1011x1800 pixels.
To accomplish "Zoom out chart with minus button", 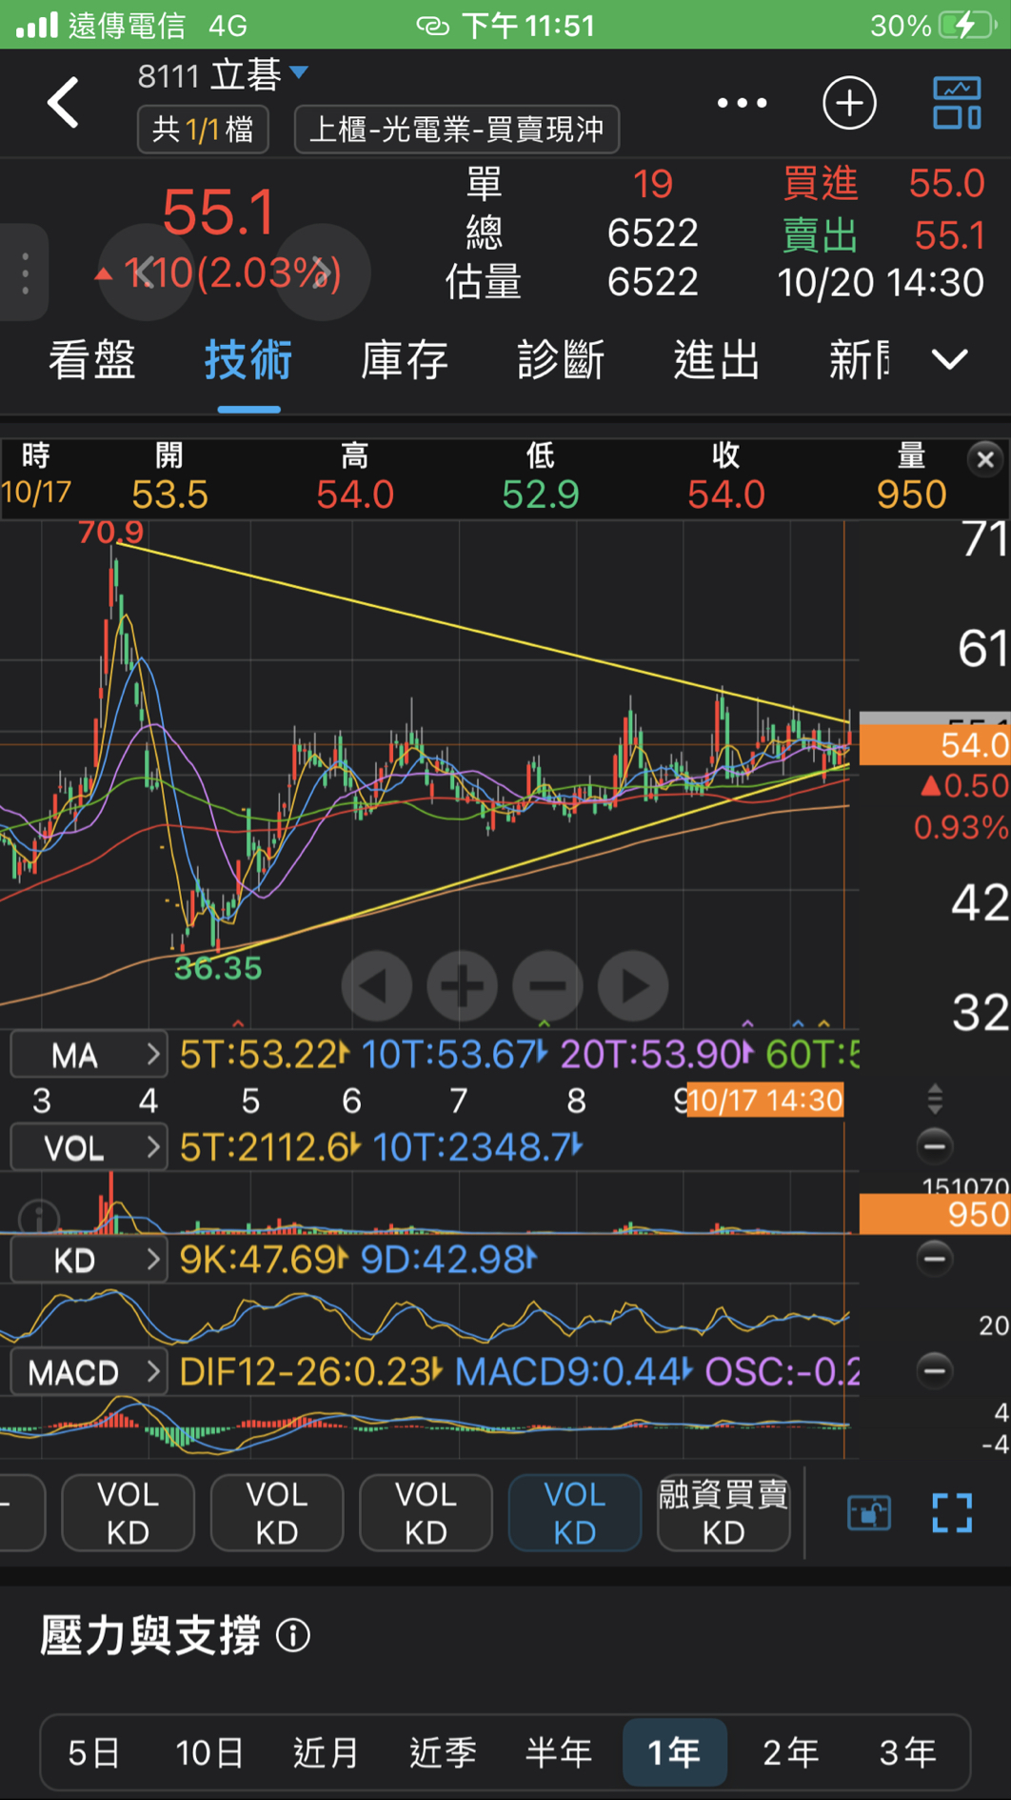I will (x=547, y=986).
